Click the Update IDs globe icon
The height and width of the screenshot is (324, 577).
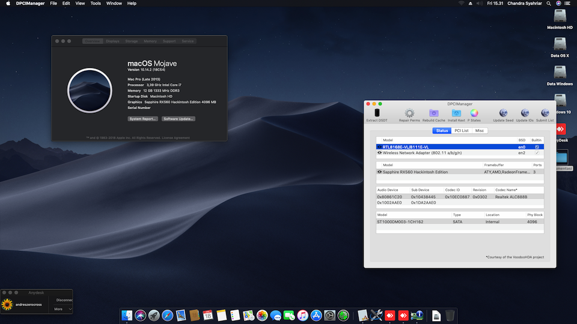tap(524, 113)
